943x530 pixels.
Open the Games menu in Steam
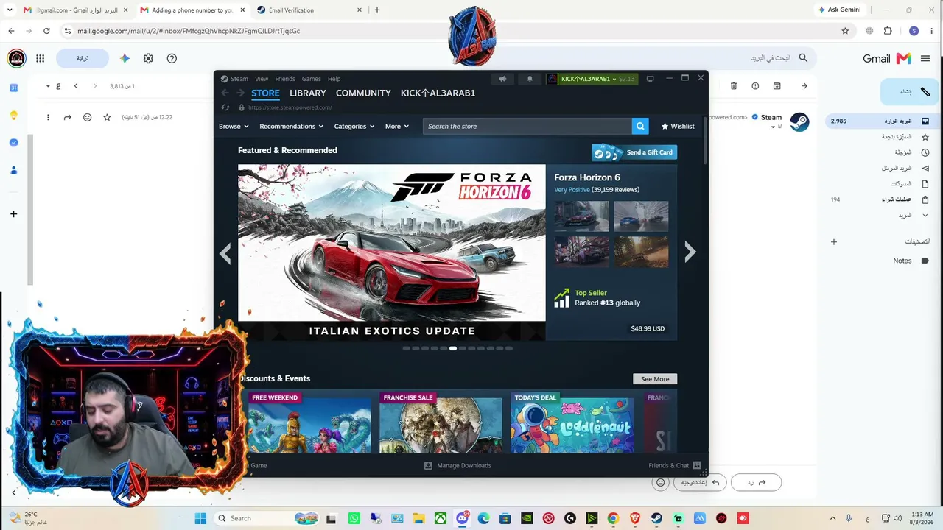tap(311, 79)
